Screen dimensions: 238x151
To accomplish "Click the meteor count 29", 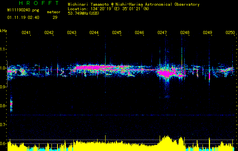I will pos(55,18).
